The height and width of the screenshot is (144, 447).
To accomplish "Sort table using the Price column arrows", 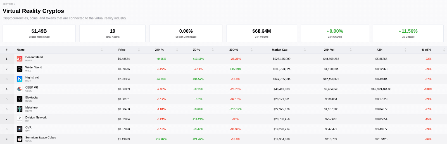I will pos(139,50).
